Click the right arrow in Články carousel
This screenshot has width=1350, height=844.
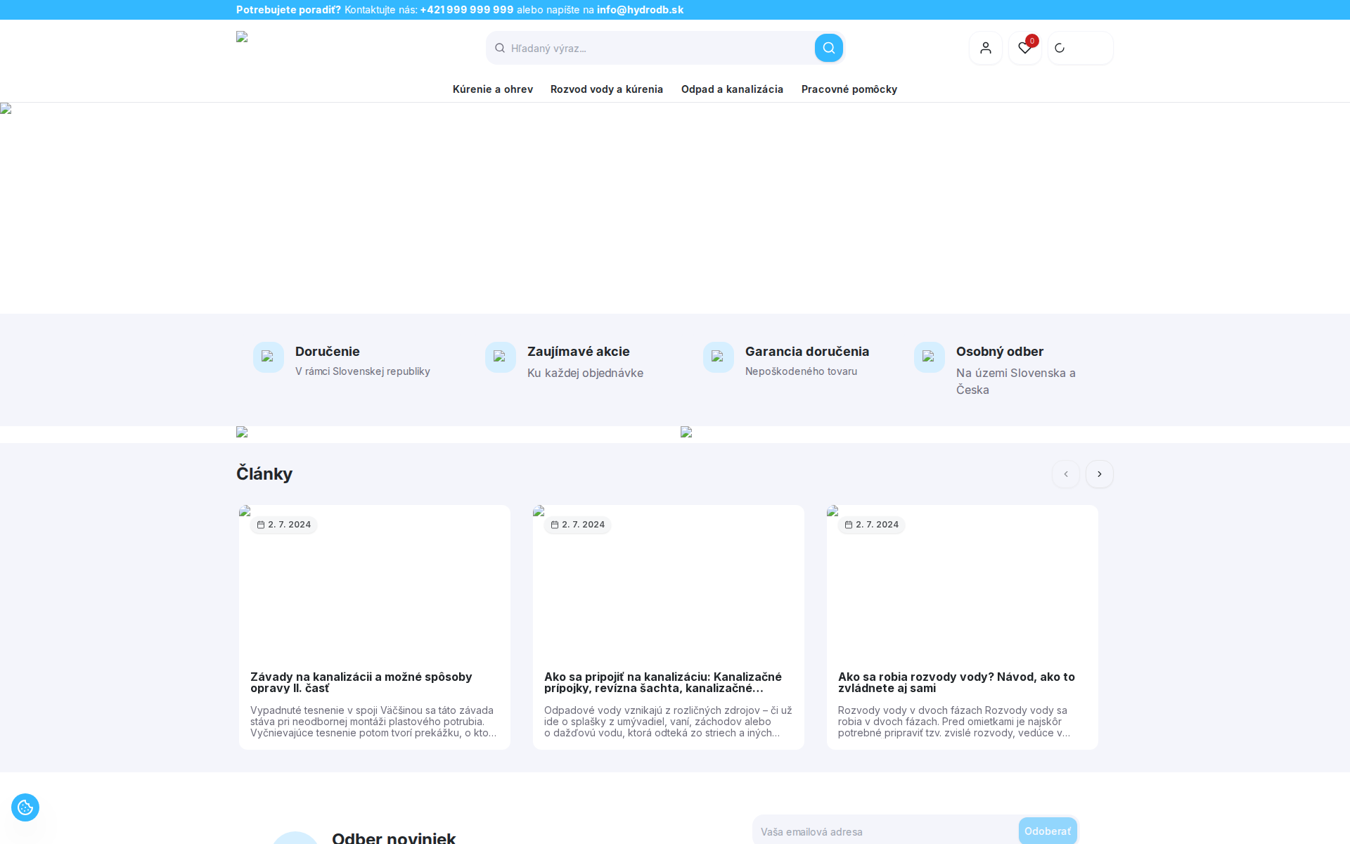1099,474
